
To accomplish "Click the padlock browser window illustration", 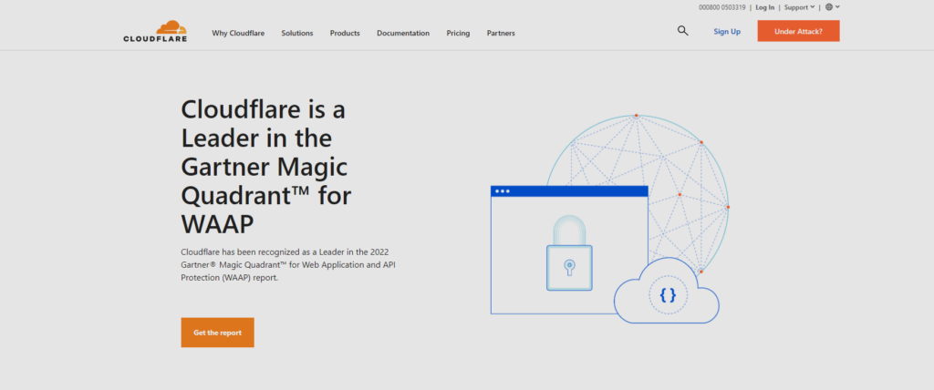I will point(569,250).
